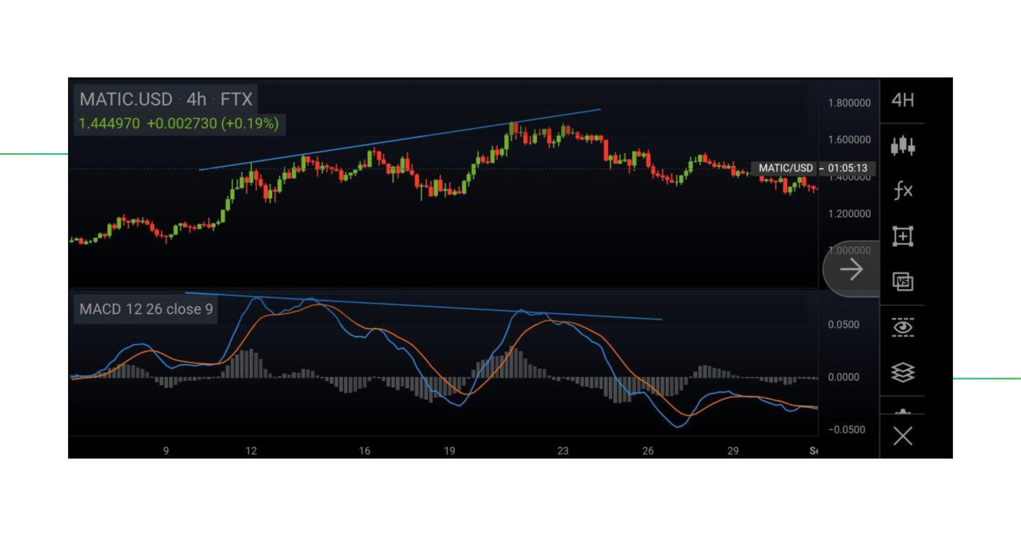Open MACD settings from the indicator legend

(146, 309)
